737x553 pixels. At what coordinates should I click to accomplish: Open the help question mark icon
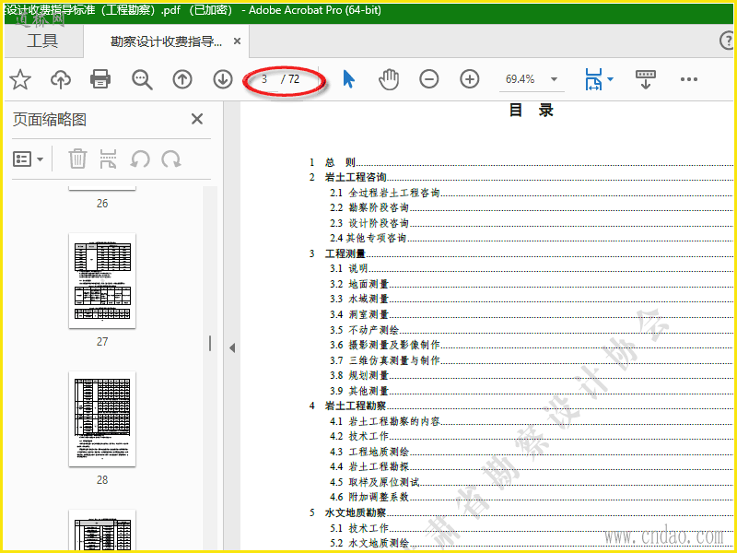click(728, 41)
